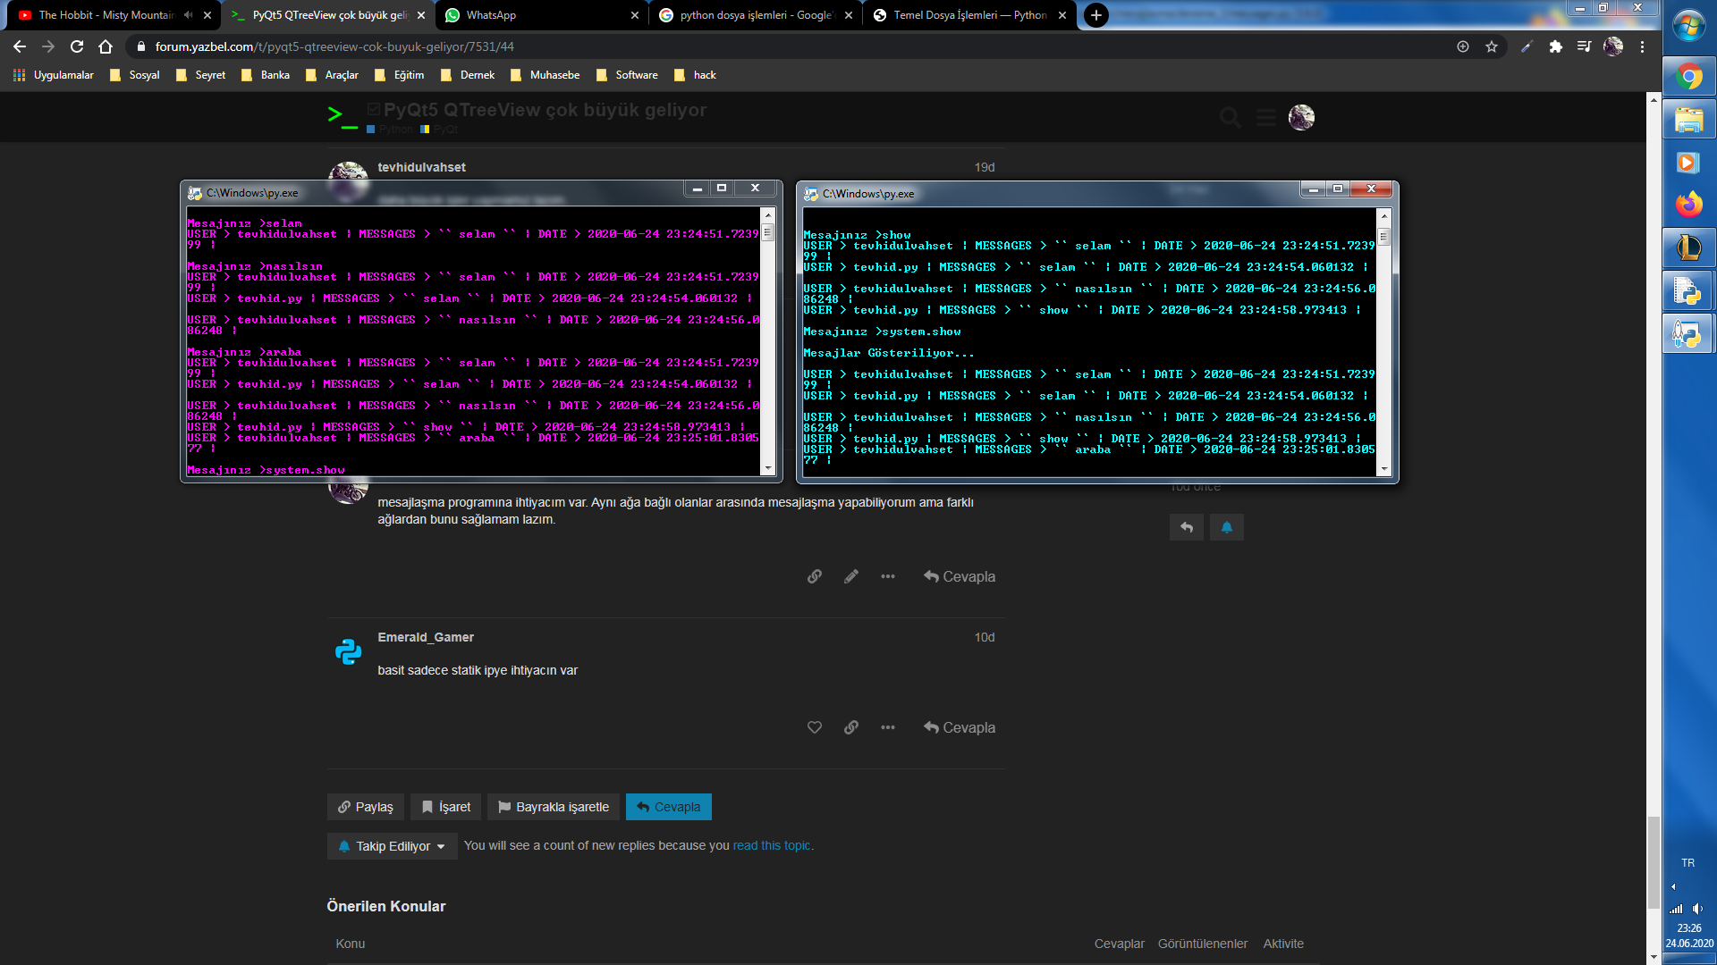Click notification bell in right timeline
The width and height of the screenshot is (1717, 965).
1226,527
